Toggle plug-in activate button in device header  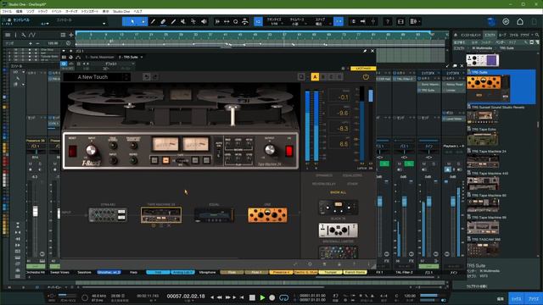pos(64,64)
